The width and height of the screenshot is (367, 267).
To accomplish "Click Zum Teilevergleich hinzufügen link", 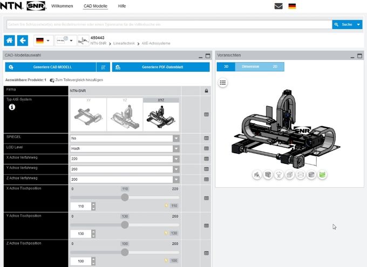I will coord(76,80).
